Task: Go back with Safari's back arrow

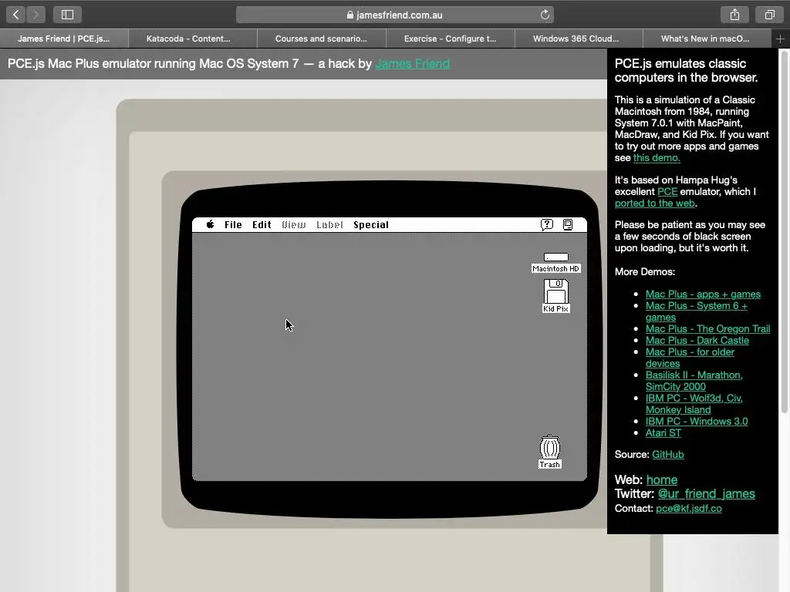Action: 15,15
